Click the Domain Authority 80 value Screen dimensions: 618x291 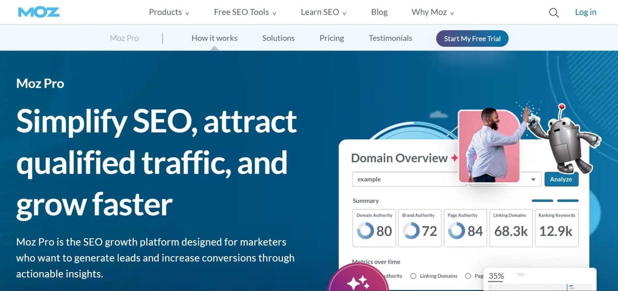[x=384, y=231]
